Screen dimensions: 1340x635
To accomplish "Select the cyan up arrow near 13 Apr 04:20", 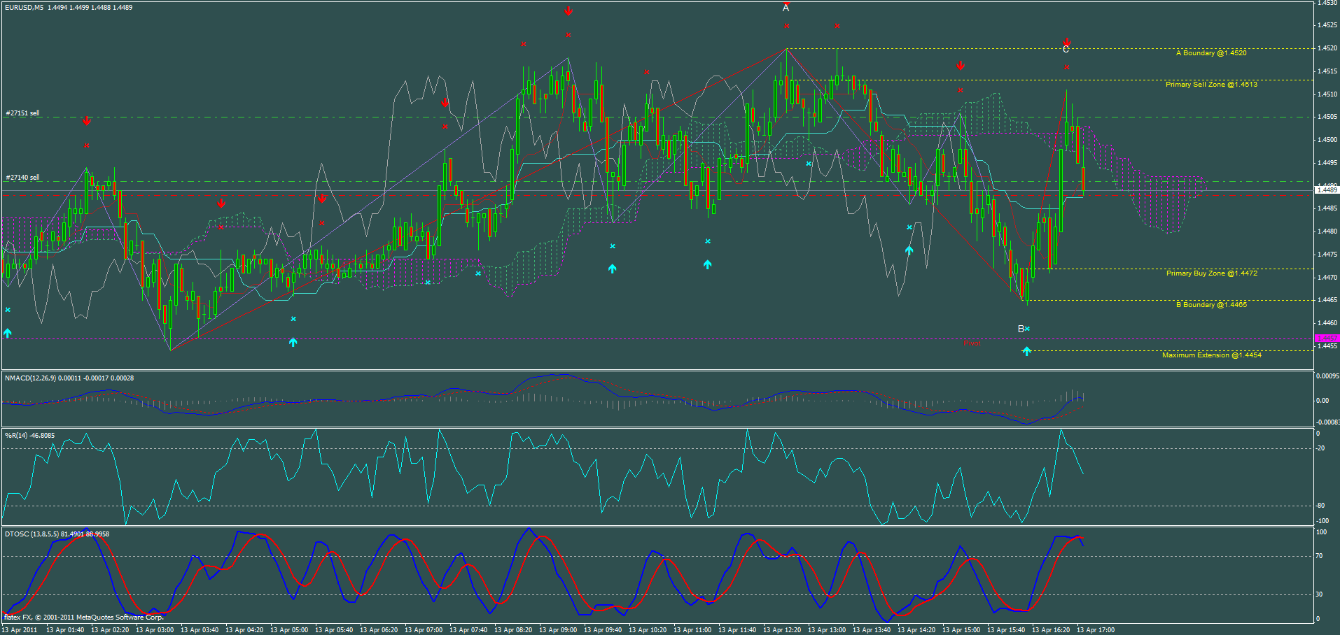I will [x=293, y=342].
